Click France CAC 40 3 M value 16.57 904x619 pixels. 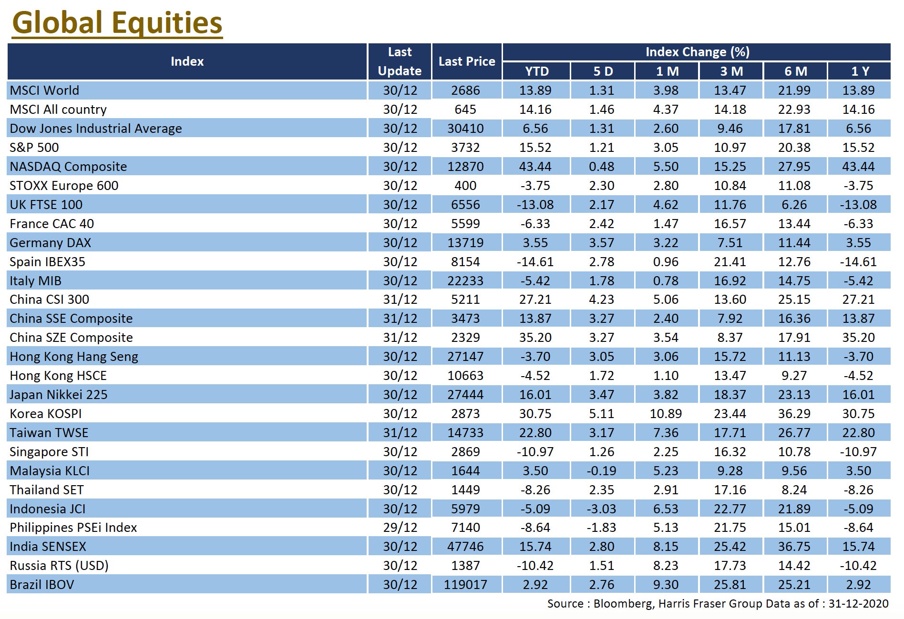(730, 224)
